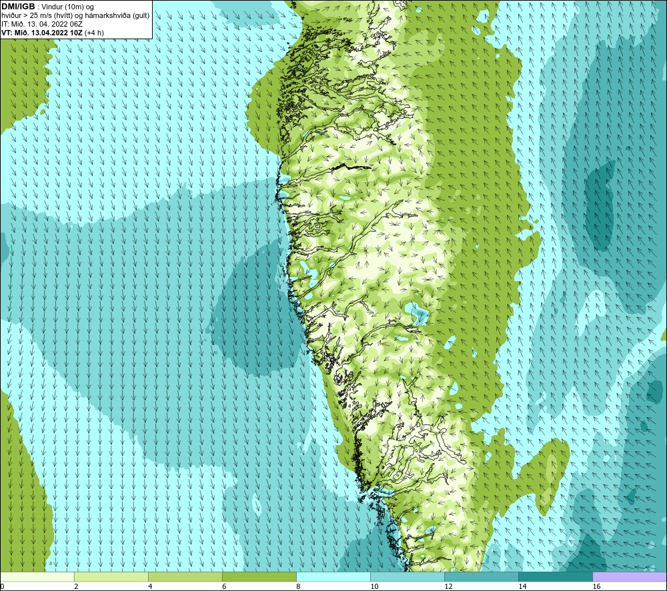667x591 pixels.
Task: Click the legend tick label '4'
Action: point(149,586)
